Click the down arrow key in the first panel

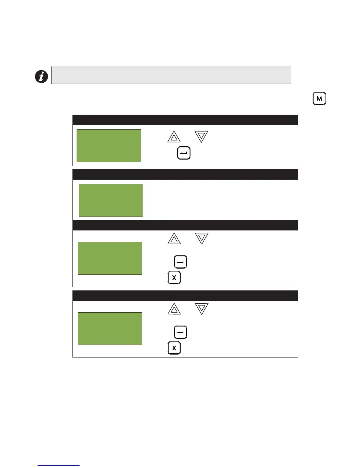pos(201,137)
